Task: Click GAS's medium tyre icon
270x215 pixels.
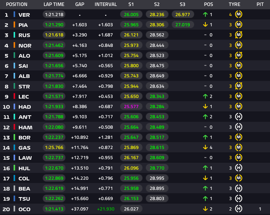Action: click(x=238, y=148)
